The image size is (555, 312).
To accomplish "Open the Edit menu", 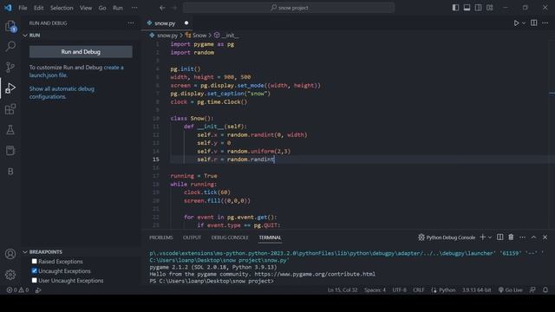I will [x=38, y=8].
